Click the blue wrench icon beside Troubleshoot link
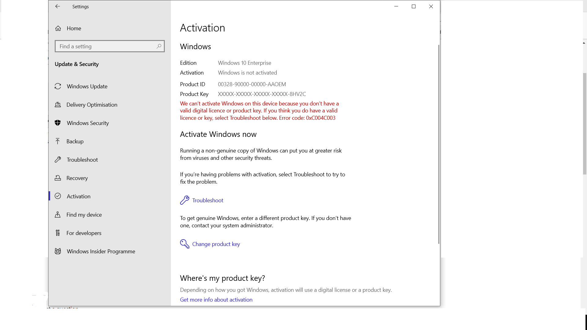Screen dimensions: 587x330 coord(185,200)
